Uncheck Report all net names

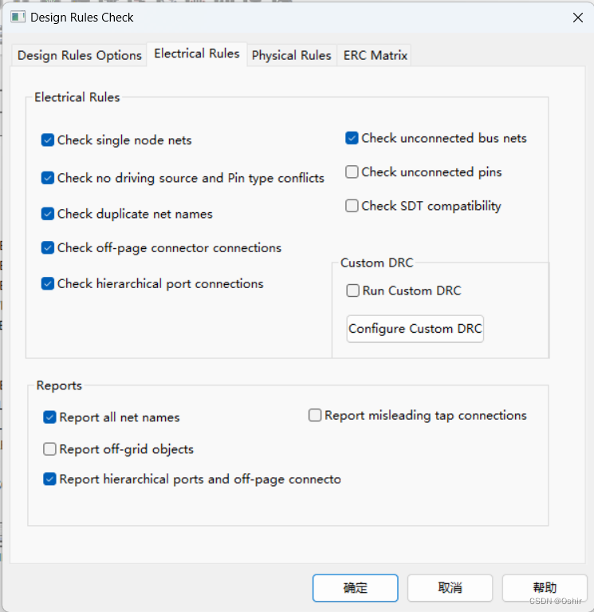pos(49,417)
